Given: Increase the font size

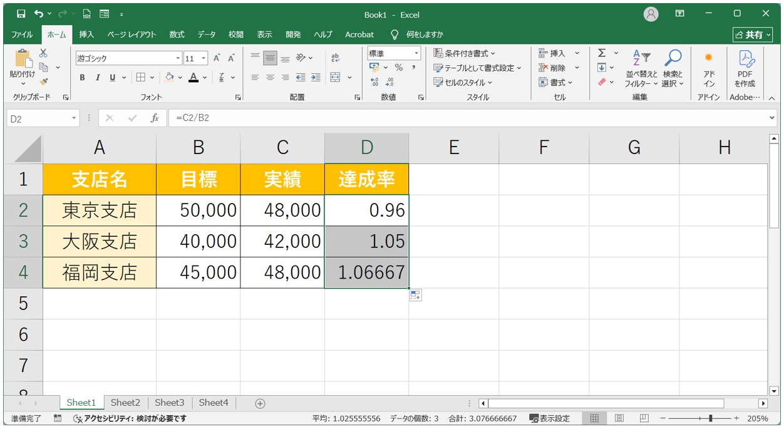Looking at the screenshot, I should [x=217, y=58].
